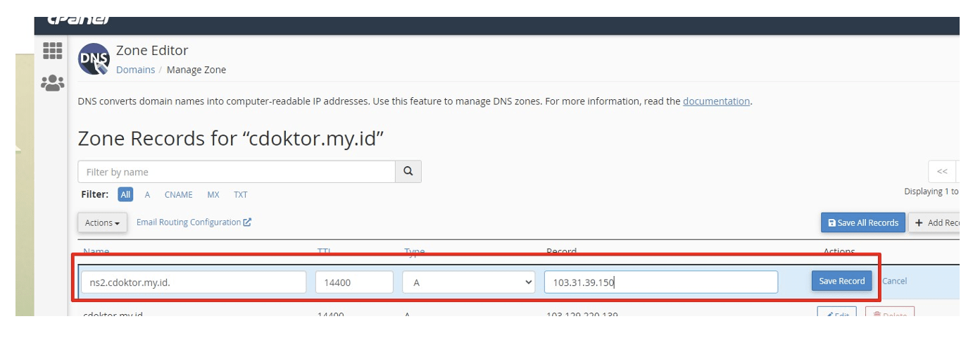Image resolution: width=973 pixels, height=345 pixels.
Task: Click Save All Records button
Action: (863, 222)
